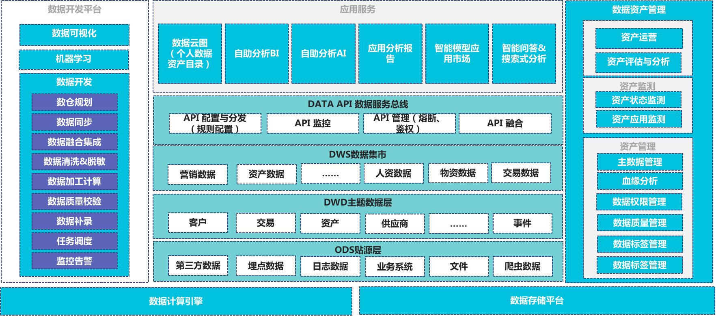Click the 数据可视化 box
The image size is (716, 316).
coord(74,35)
